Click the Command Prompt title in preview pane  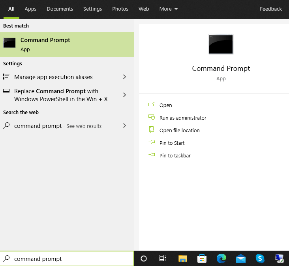[221, 68]
